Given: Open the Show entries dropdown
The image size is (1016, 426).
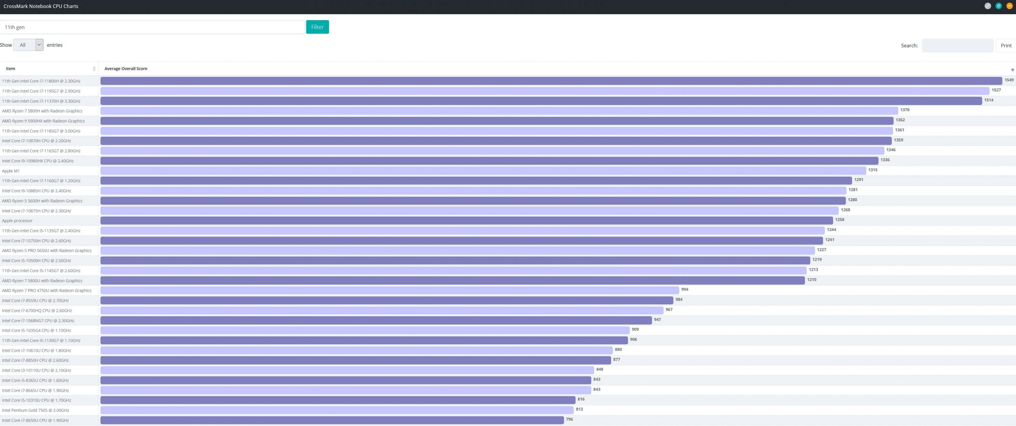Looking at the screenshot, I should pos(28,45).
